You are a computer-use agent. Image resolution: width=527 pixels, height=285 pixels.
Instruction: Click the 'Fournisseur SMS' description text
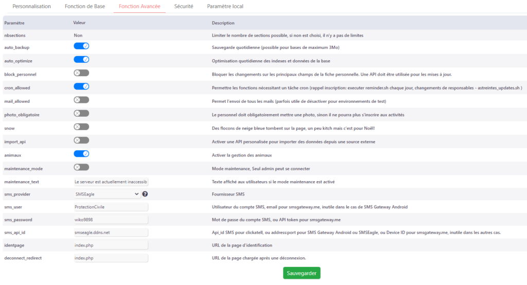pos(228,194)
